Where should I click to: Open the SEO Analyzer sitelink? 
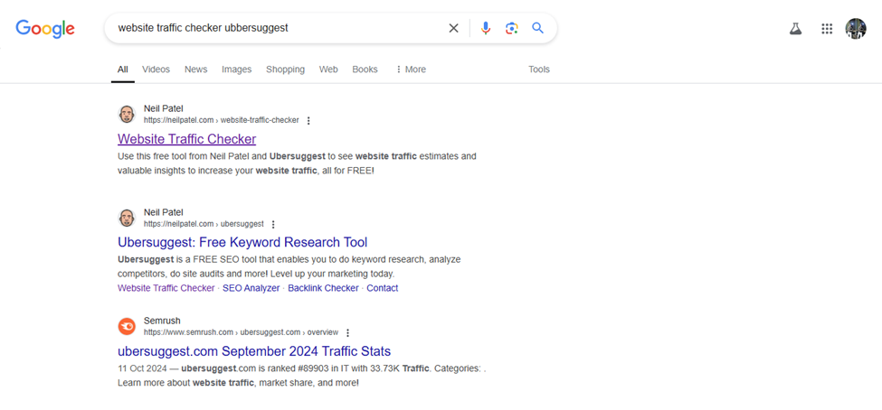251,288
